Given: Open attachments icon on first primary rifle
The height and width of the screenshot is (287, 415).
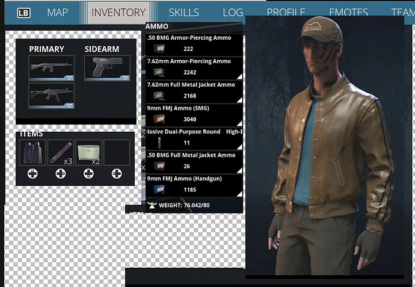Looking at the screenshot, I should [x=69, y=78].
